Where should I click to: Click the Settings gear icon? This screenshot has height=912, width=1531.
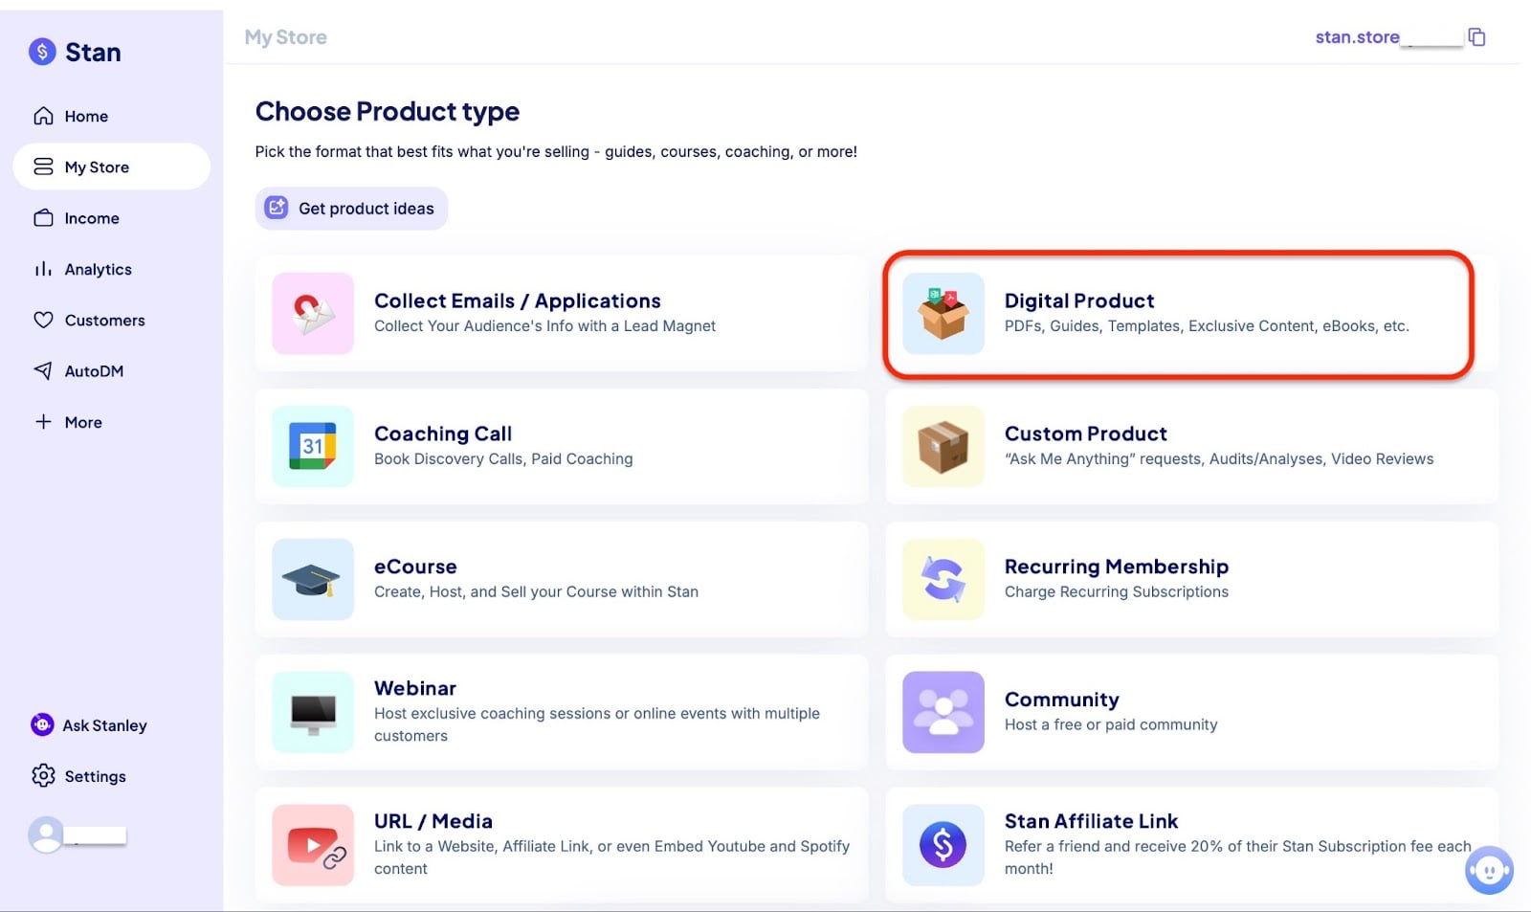click(43, 775)
